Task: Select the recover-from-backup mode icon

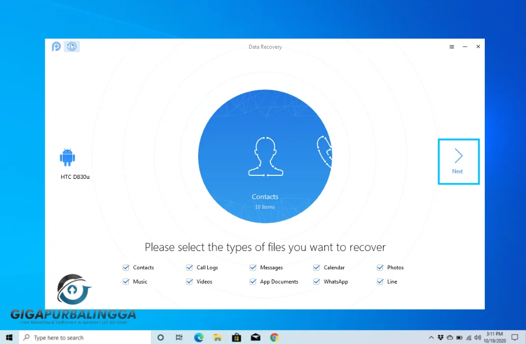Action: (72, 46)
